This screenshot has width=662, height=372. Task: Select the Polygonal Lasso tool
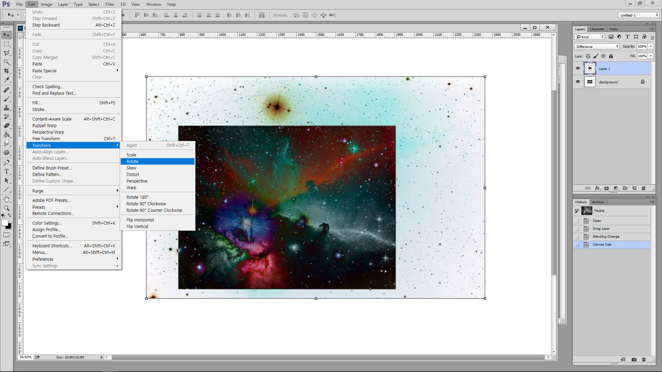[x=7, y=53]
